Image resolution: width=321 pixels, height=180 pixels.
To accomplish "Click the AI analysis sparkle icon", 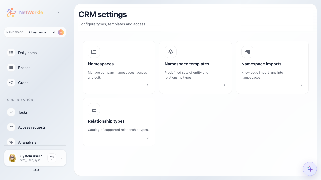I will 11,142.
